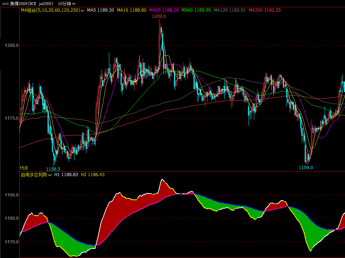Select the MA20 1188.20 value label

164,10
